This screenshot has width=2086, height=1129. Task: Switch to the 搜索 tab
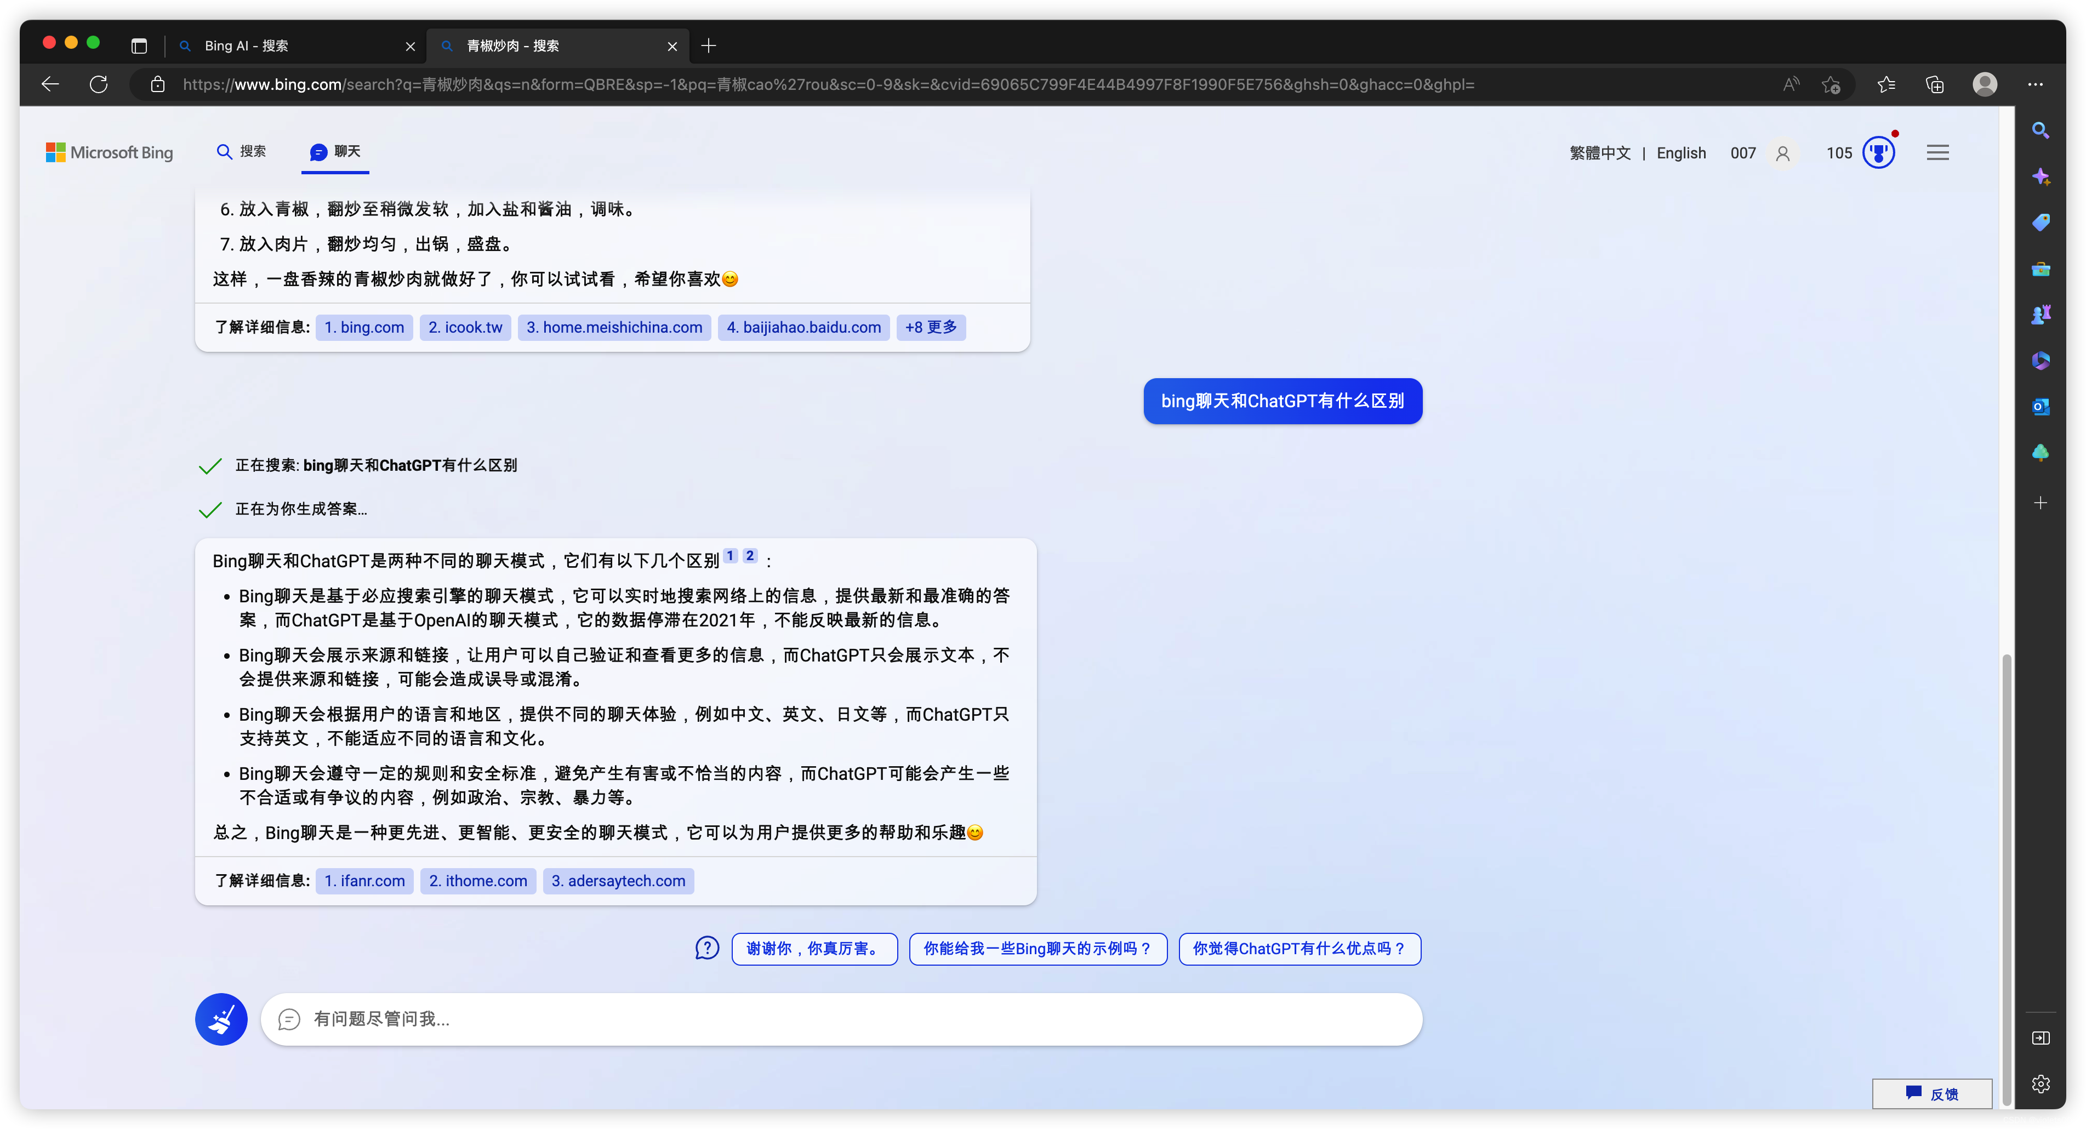[x=241, y=151]
